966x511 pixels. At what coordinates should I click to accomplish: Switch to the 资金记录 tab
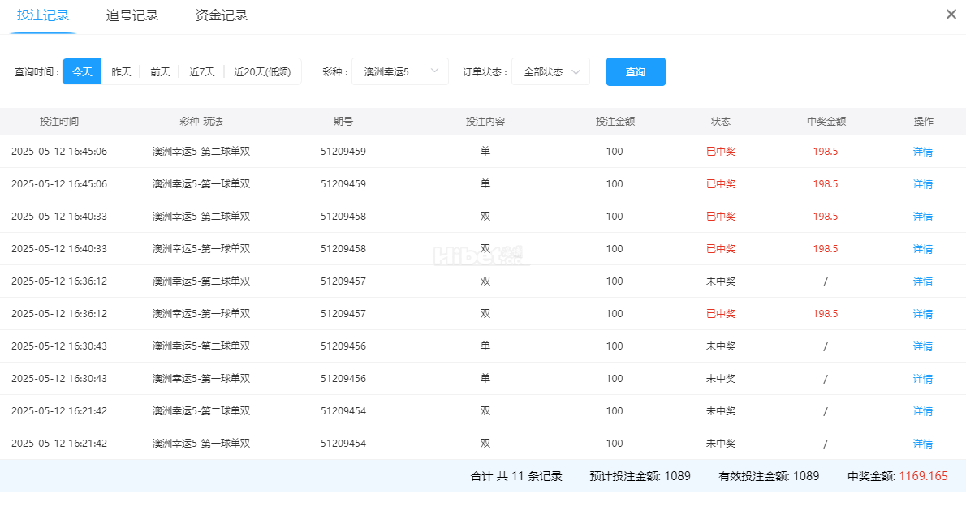[x=222, y=15]
